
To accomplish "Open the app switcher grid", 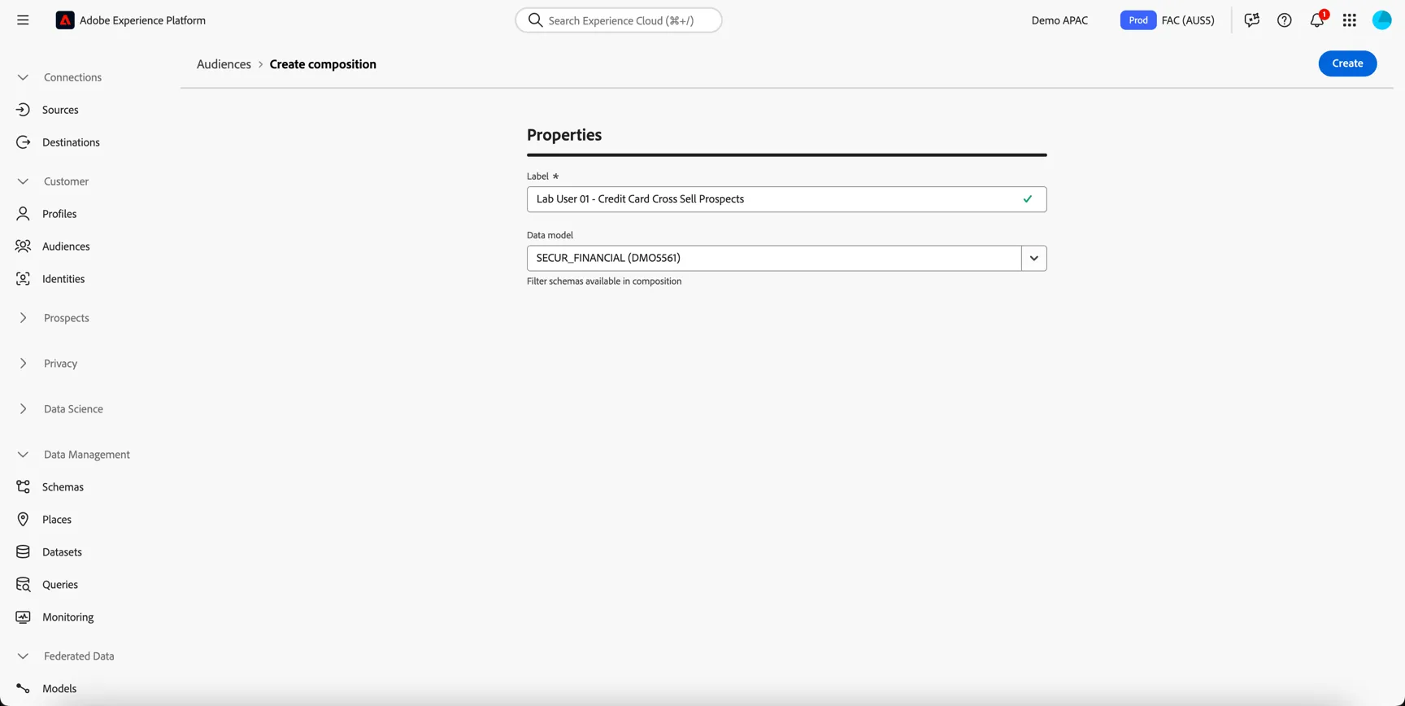I will 1350,20.
